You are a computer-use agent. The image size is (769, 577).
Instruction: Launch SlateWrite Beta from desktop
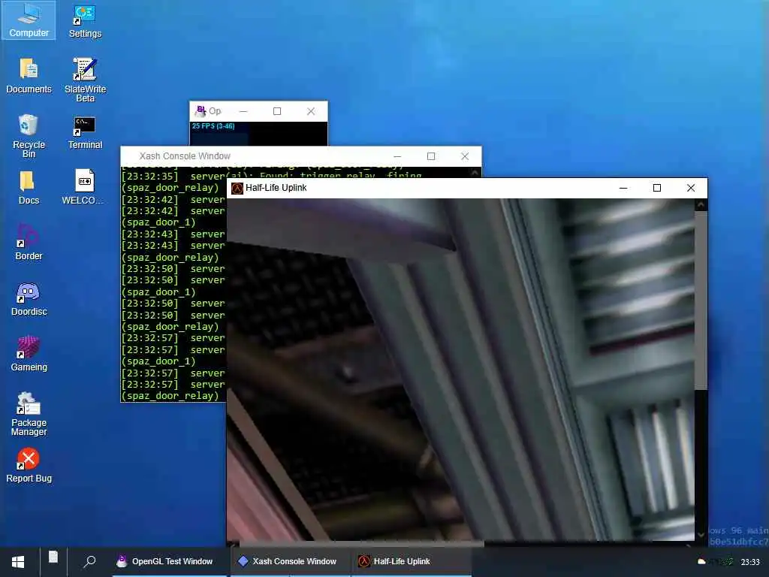coord(85,80)
